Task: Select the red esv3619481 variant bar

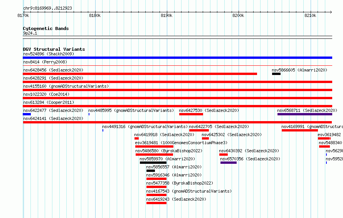Action: pos(155,146)
